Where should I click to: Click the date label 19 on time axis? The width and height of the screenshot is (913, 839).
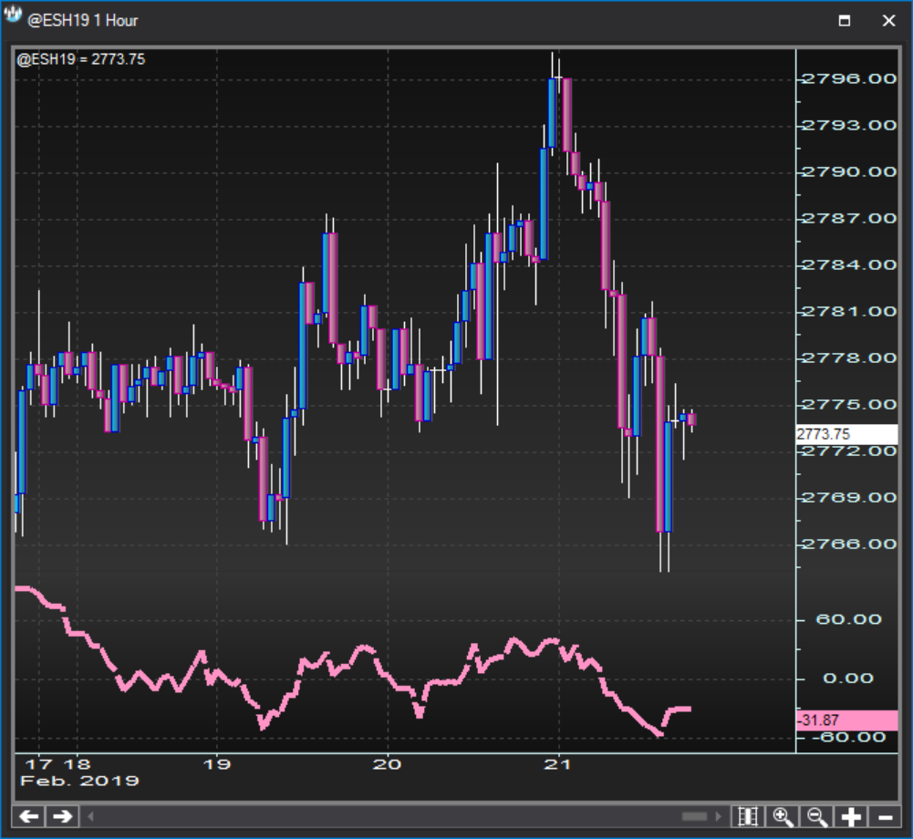click(216, 764)
